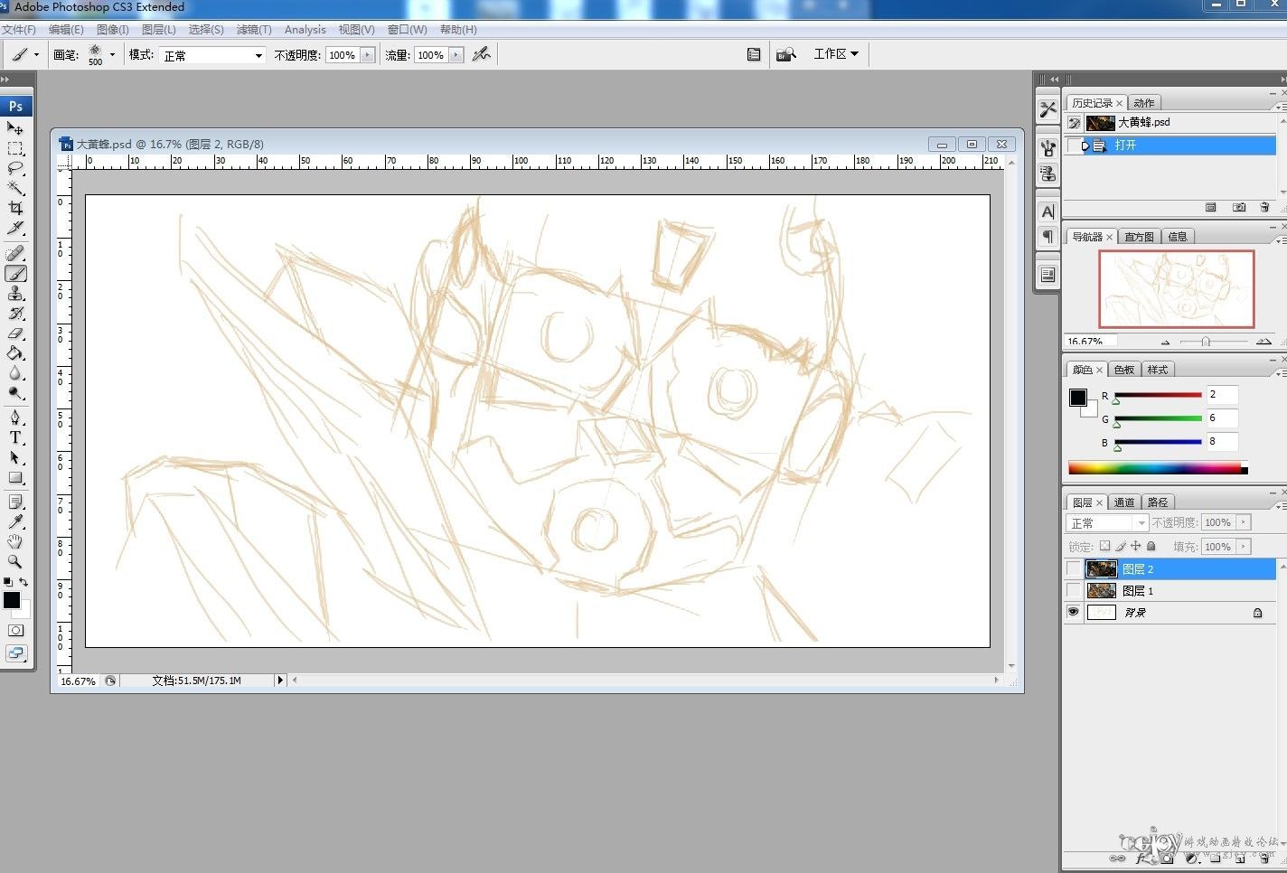Open the 文件(F) menu
The height and width of the screenshot is (873, 1287).
pyautogui.click(x=19, y=30)
